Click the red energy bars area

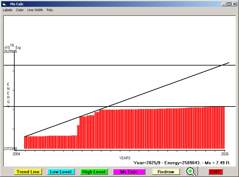[149, 130]
